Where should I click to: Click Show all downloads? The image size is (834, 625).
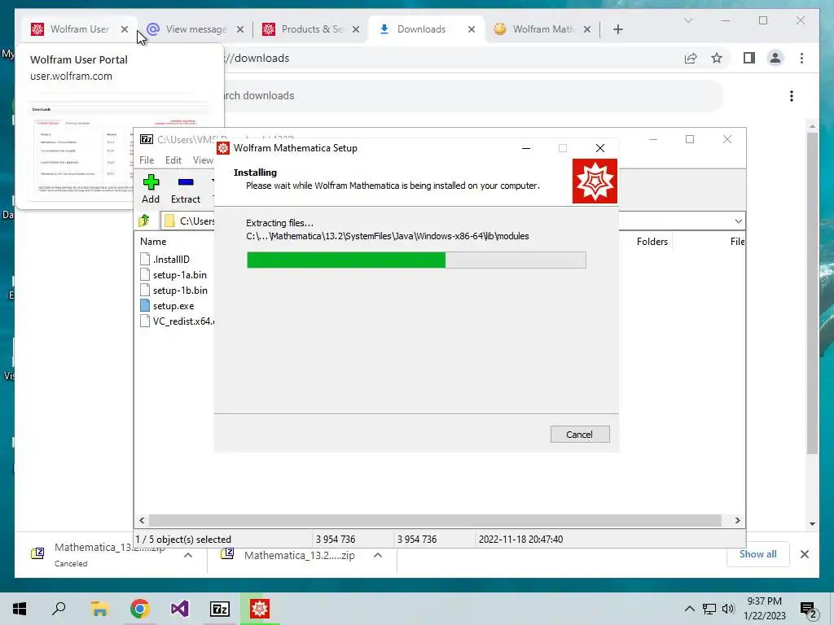click(x=758, y=553)
